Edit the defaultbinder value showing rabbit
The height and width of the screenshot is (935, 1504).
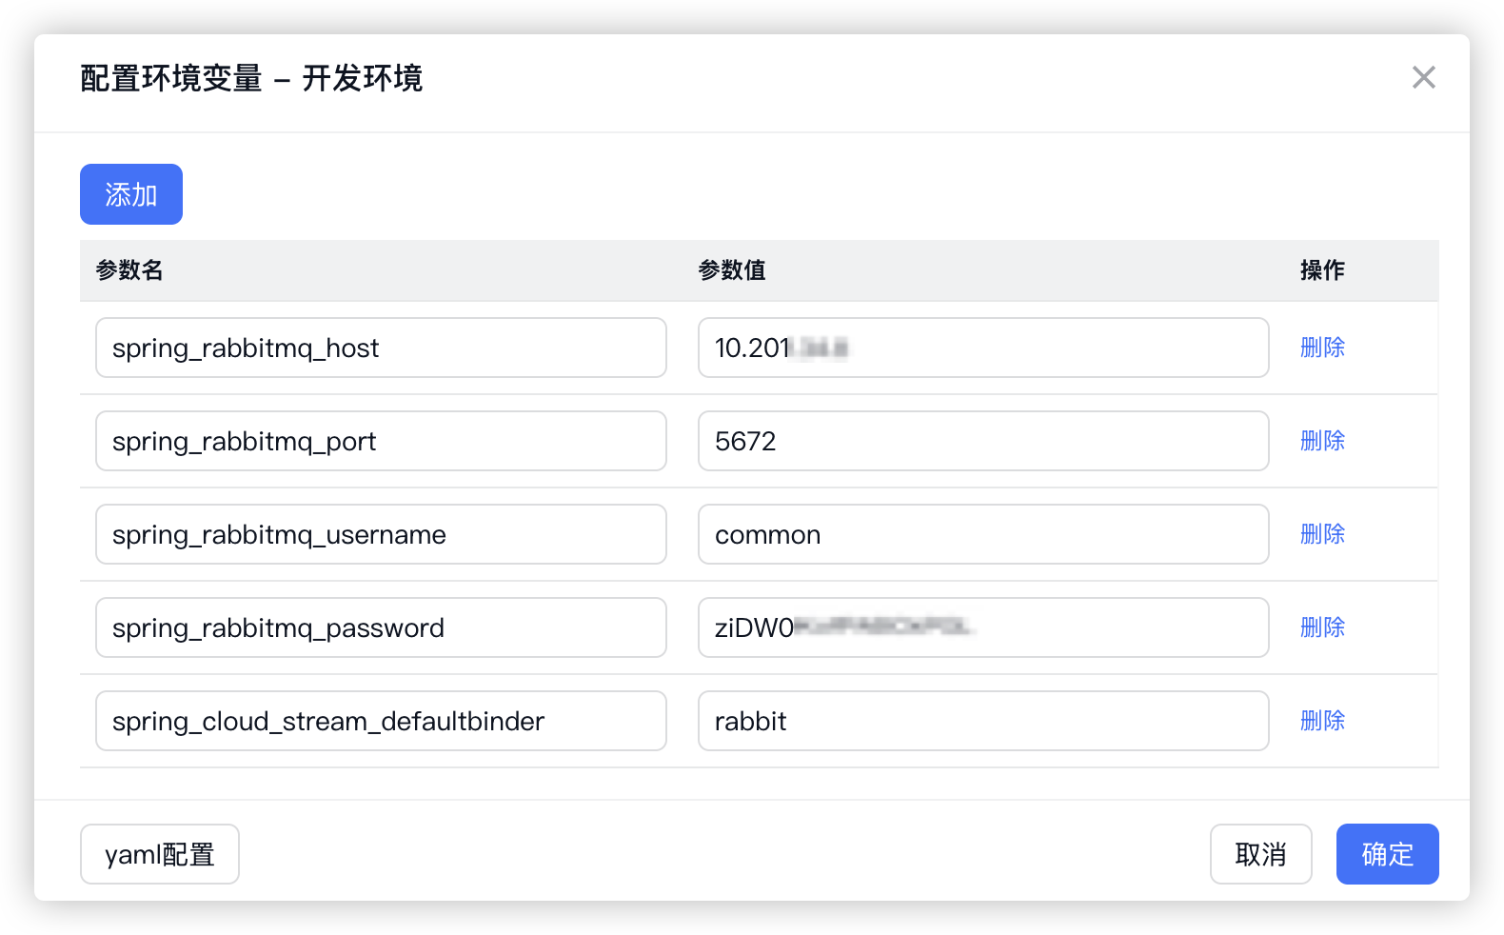[x=982, y=721]
